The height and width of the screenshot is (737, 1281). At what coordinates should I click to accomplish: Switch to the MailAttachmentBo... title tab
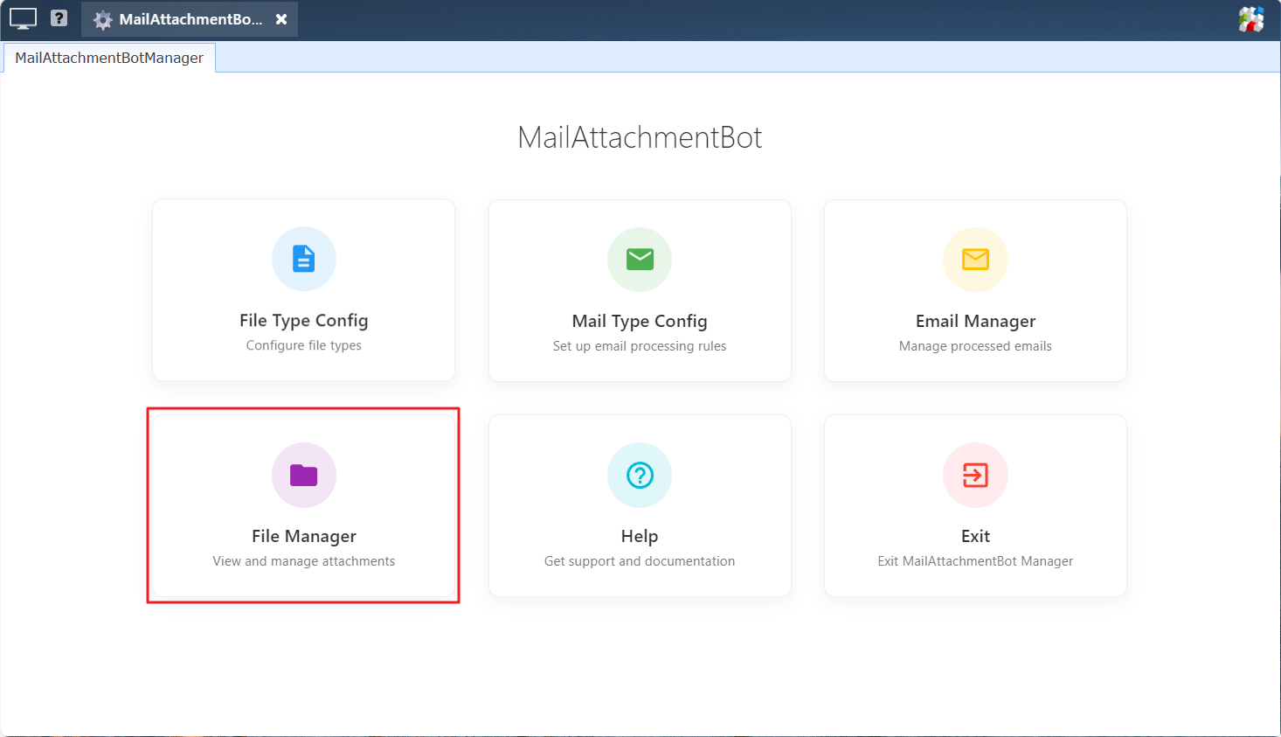pyautogui.click(x=190, y=19)
